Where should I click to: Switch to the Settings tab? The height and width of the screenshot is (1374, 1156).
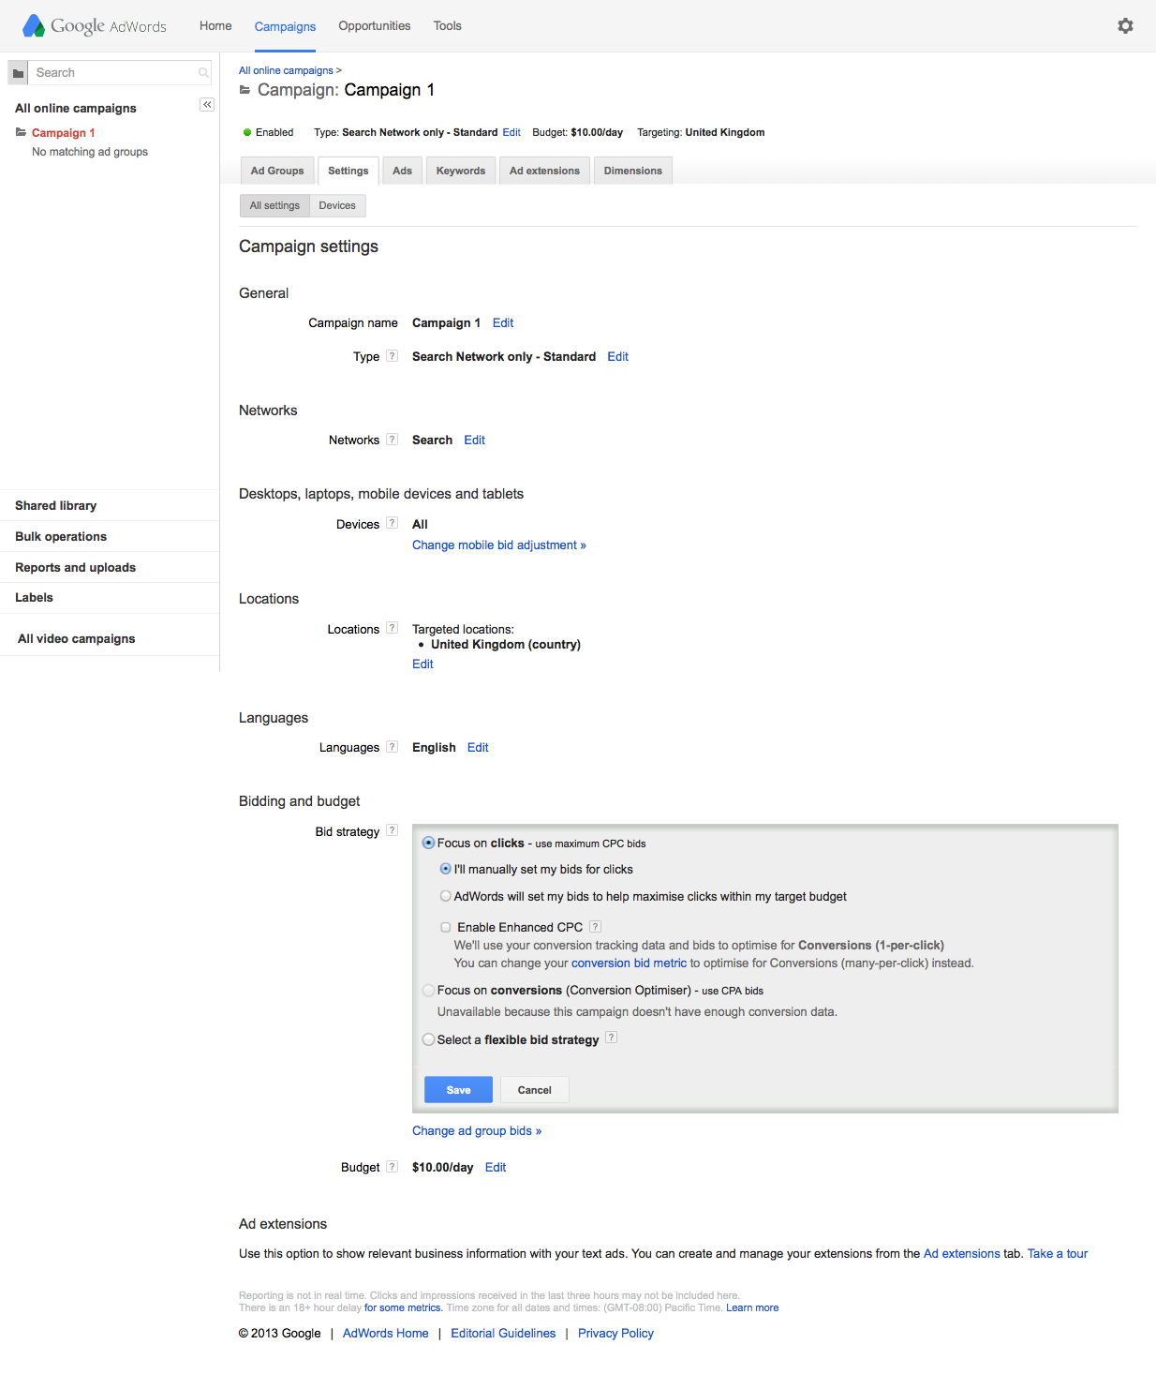pyautogui.click(x=348, y=171)
